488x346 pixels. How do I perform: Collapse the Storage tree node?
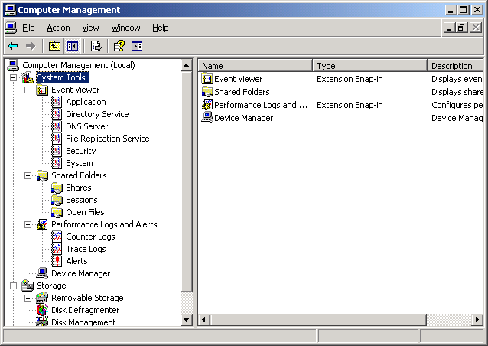[x=13, y=286]
